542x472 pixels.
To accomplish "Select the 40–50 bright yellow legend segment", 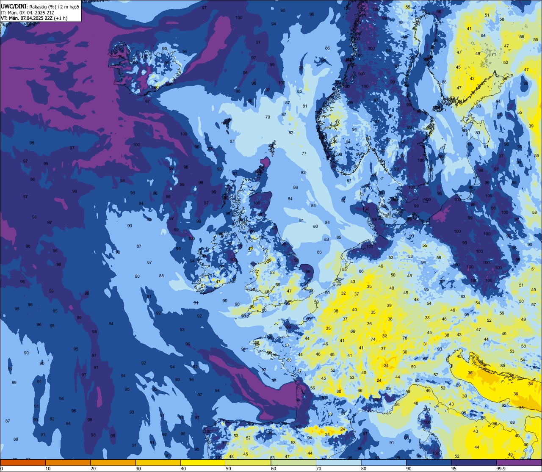I will point(203,462).
